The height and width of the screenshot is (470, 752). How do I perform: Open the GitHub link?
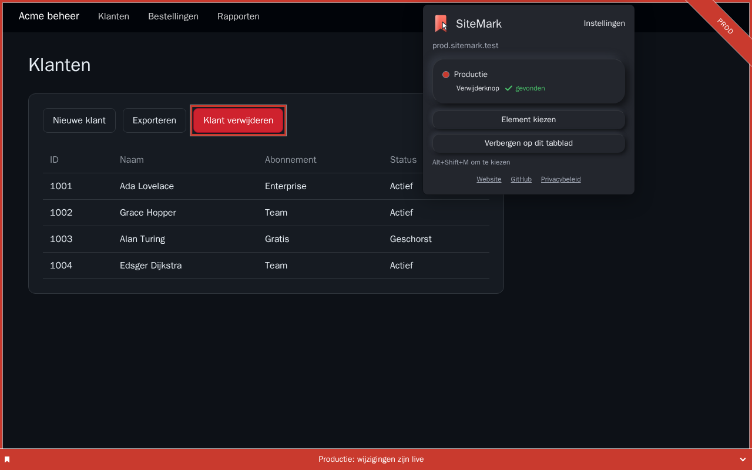tap(521, 179)
